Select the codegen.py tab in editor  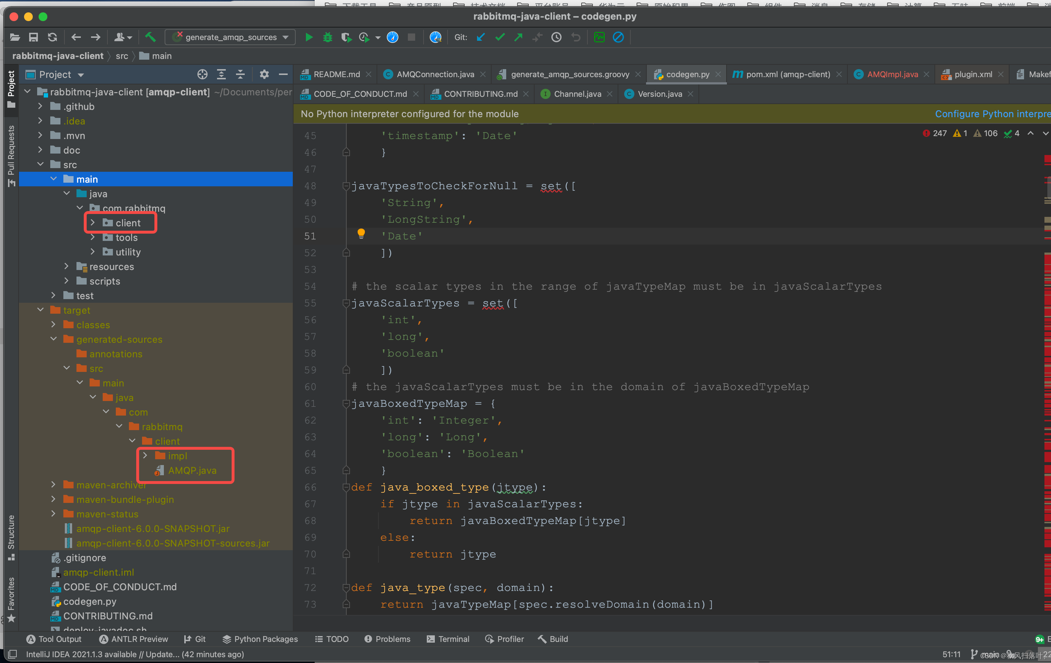682,74
